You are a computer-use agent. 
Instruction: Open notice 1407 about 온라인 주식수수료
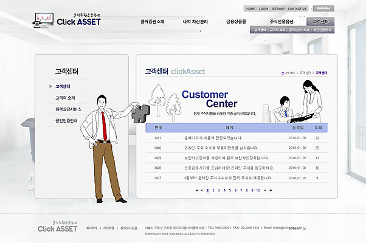pos(228,178)
